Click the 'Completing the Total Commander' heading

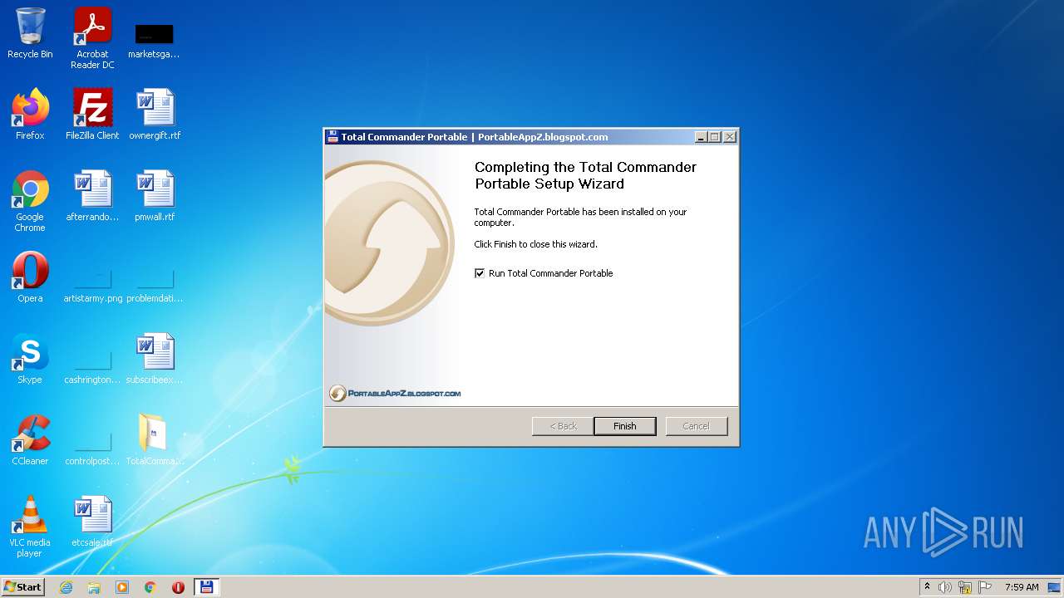tap(585, 175)
